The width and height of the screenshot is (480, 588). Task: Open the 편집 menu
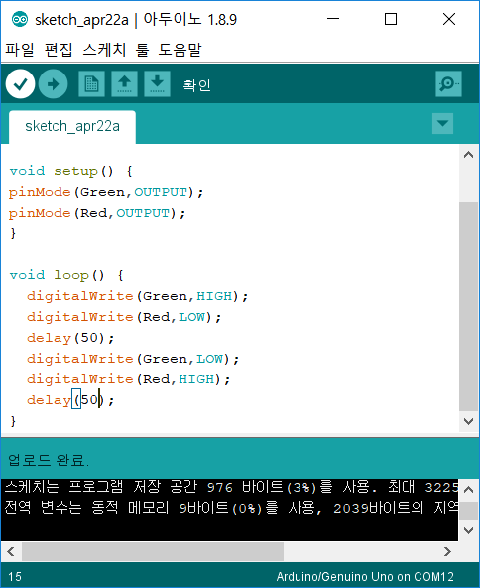(x=59, y=50)
